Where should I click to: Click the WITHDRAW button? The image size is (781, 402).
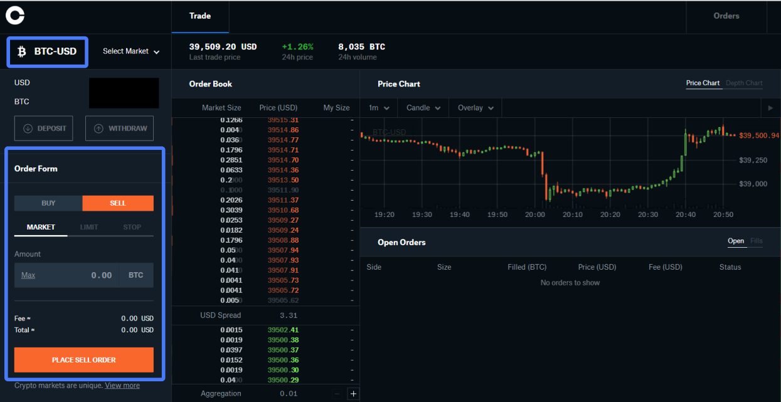click(119, 129)
